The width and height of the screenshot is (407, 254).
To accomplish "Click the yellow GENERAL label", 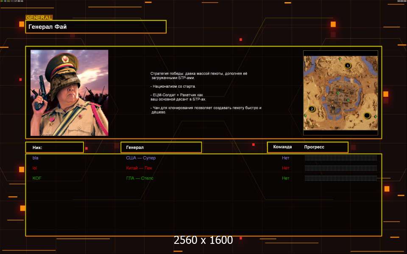I will coord(39,18).
